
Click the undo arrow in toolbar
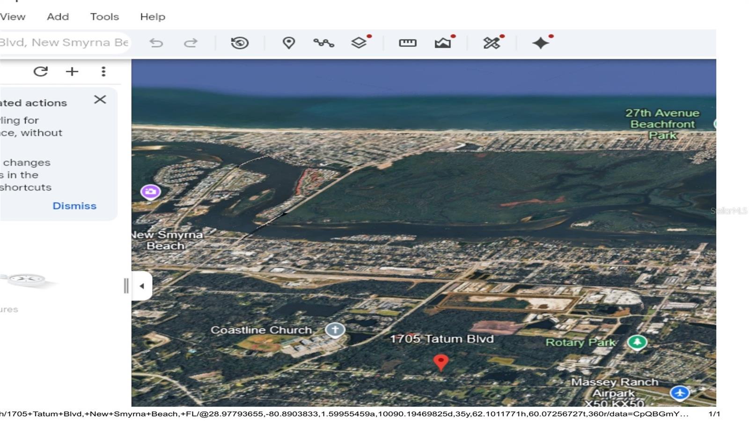click(x=156, y=43)
